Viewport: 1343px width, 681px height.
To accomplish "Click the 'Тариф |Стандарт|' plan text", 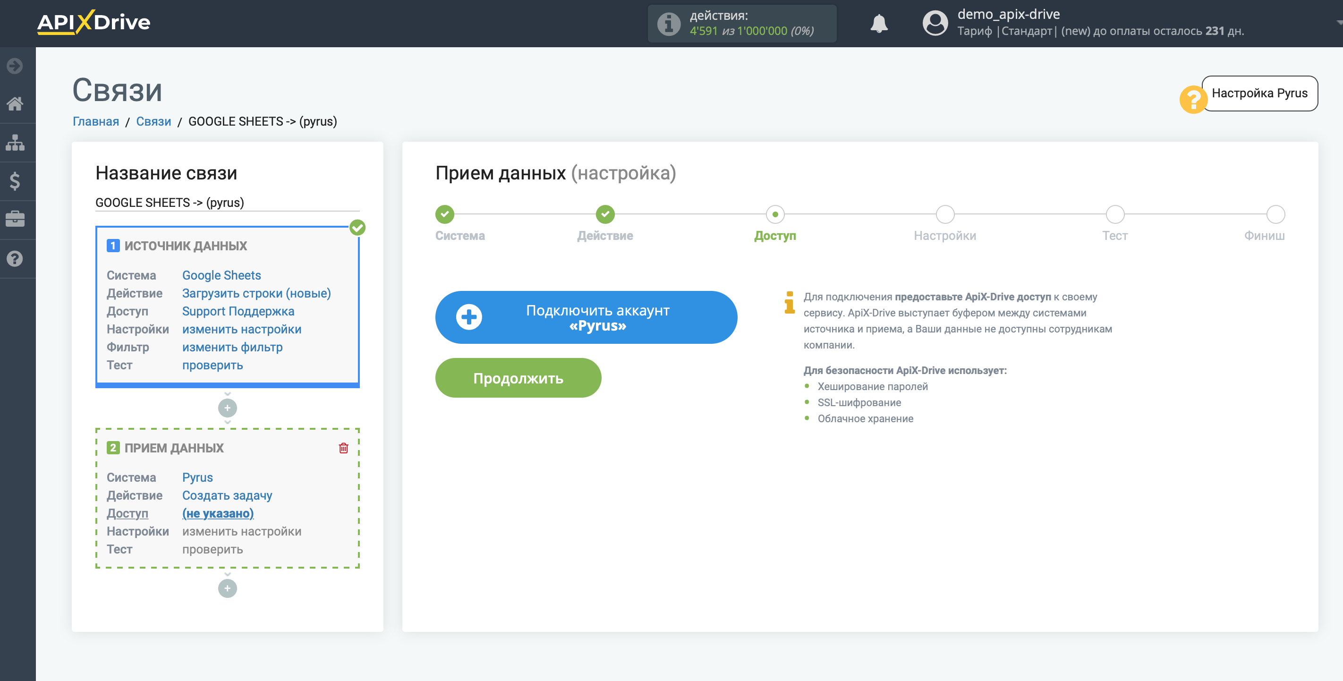I will click(1007, 31).
